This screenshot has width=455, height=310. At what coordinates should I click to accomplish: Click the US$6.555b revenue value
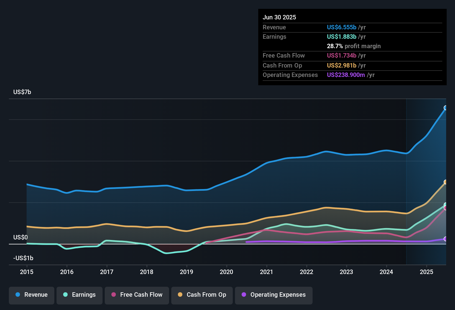pyautogui.click(x=341, y=27)
